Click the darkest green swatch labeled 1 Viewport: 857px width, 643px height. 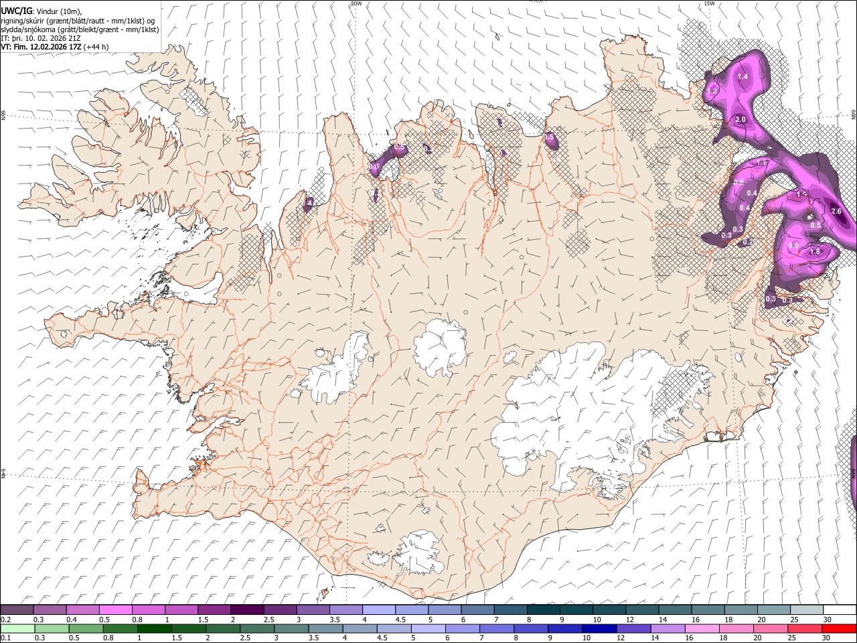[154, 628]
